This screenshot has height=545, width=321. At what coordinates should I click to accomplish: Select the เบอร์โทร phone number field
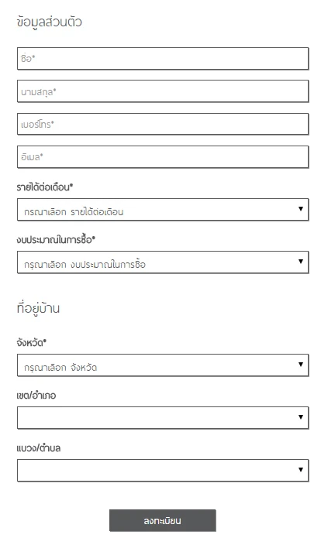163,124
